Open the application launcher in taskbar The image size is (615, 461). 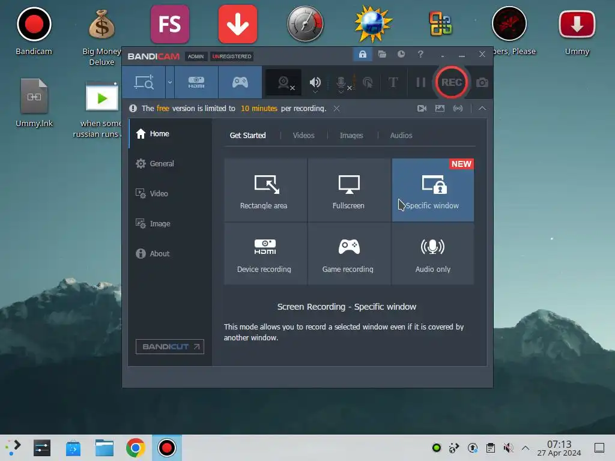[13, 448]
